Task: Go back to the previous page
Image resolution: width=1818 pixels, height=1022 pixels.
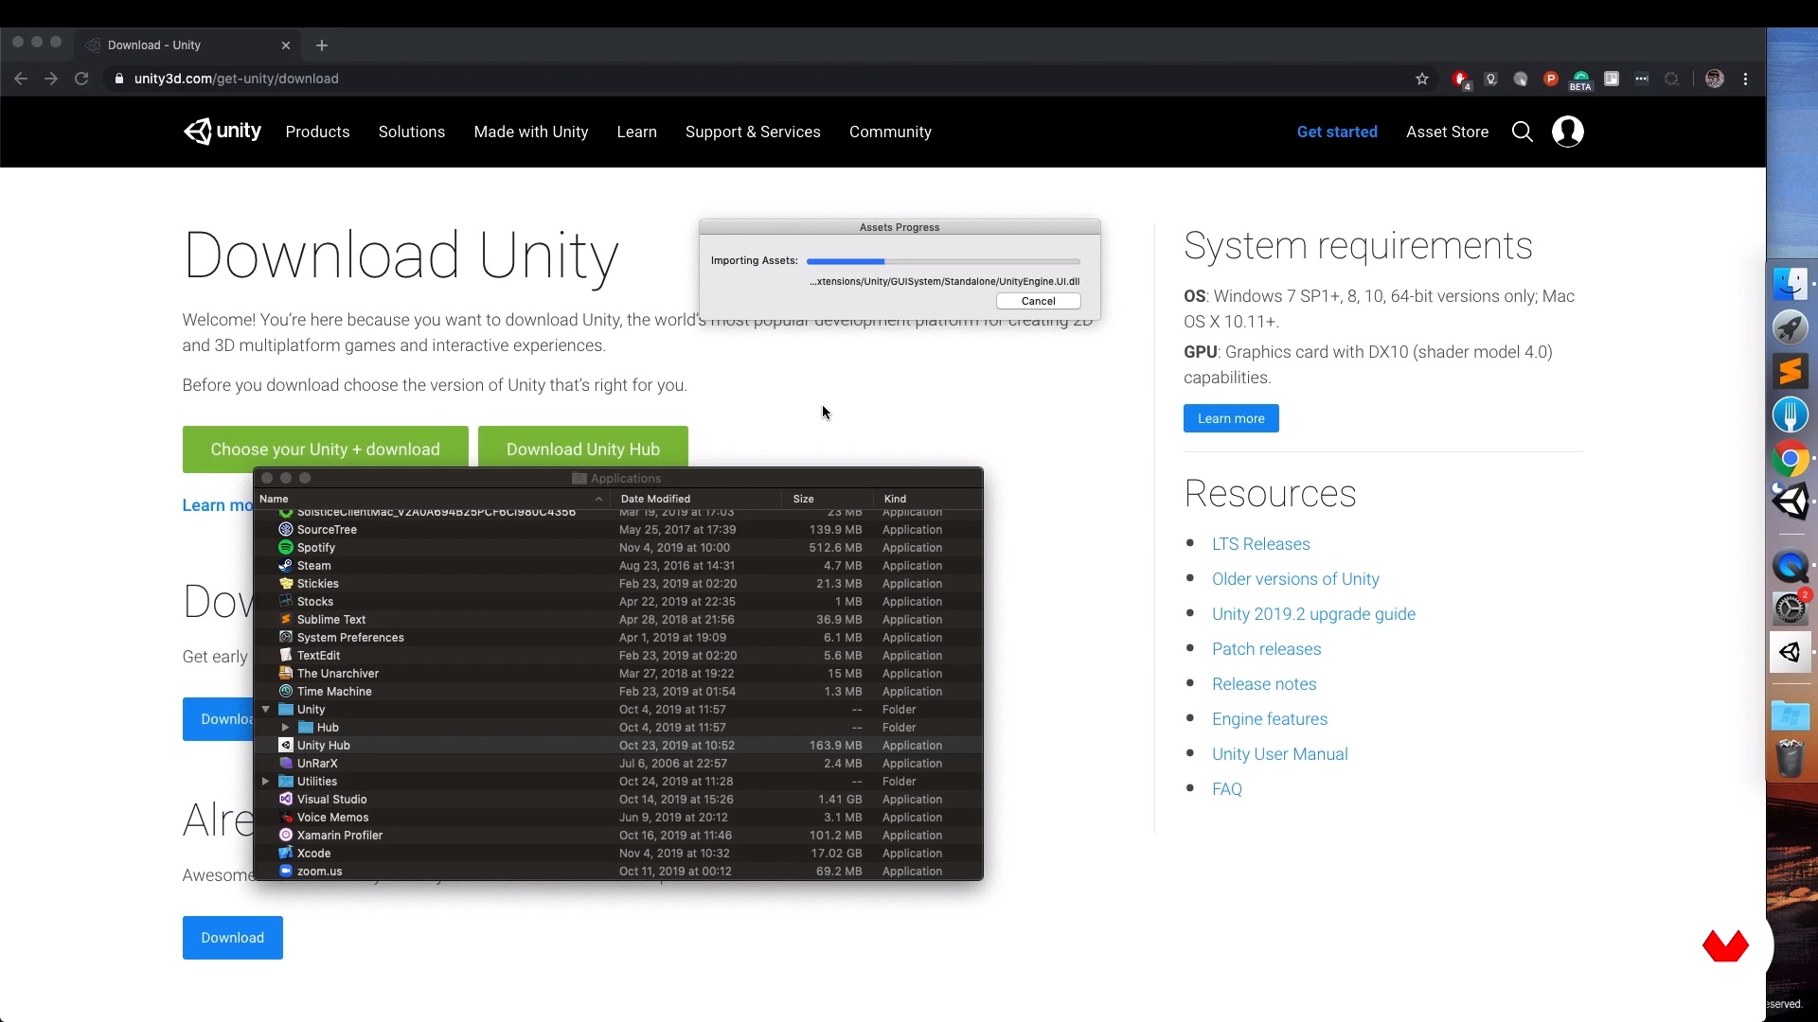Action: click(21, 79)
